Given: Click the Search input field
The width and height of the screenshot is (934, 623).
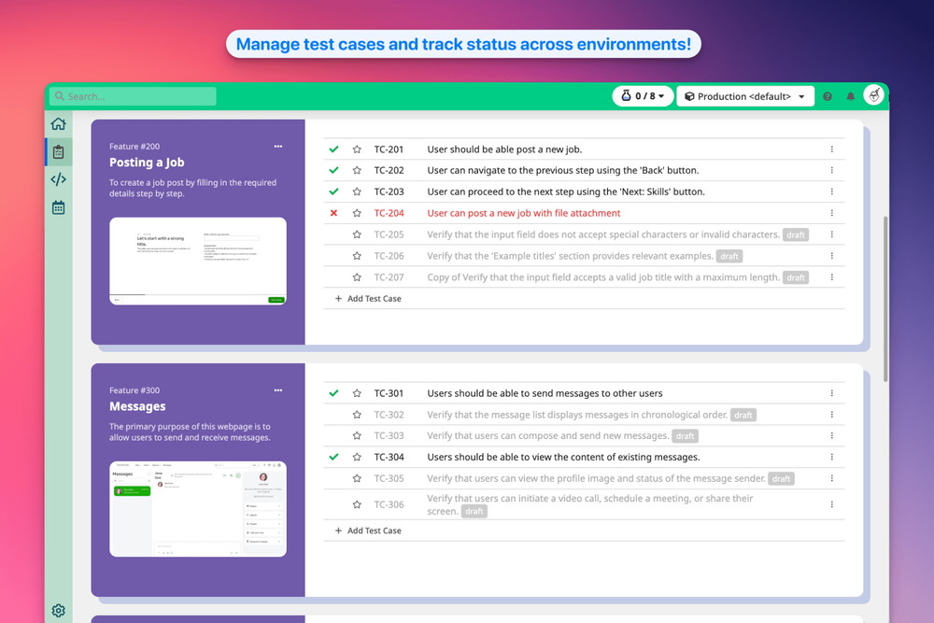Looking at the screenshot, I should (x=133, y=96).
